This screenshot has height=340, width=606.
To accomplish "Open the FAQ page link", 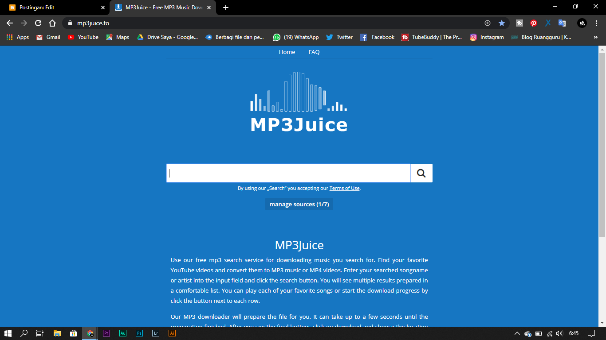I will (x=314, y=52).
